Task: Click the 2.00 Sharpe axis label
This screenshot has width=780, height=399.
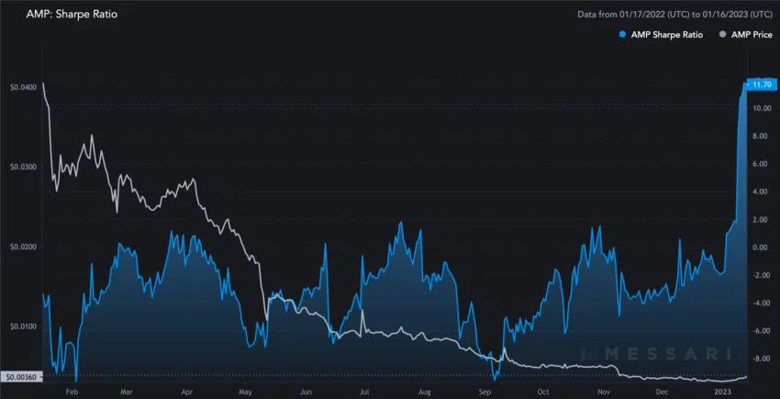Action: click(762, 220)
